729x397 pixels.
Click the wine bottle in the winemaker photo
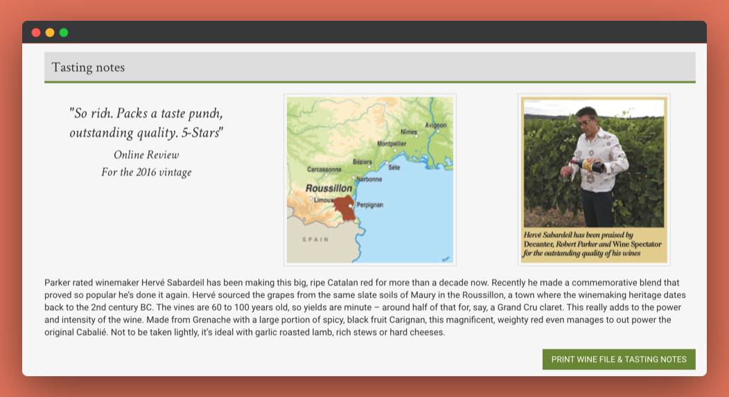tap(588, 165)
